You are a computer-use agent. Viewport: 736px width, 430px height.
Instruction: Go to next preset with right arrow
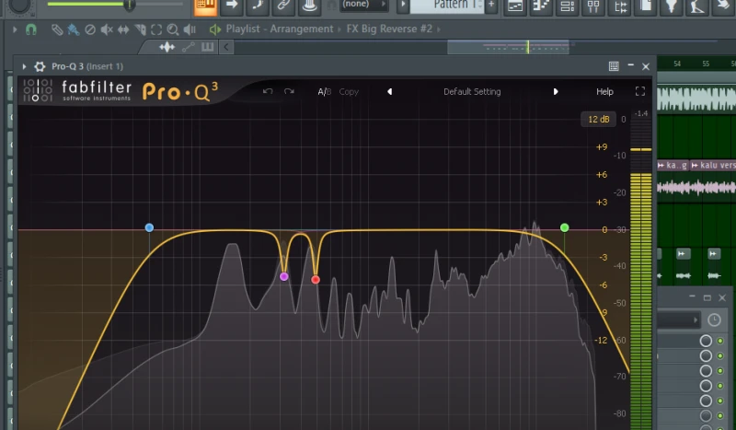(556, 92)
